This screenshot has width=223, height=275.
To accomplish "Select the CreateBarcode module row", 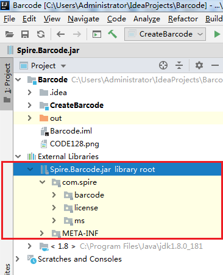I will point(118,105).
